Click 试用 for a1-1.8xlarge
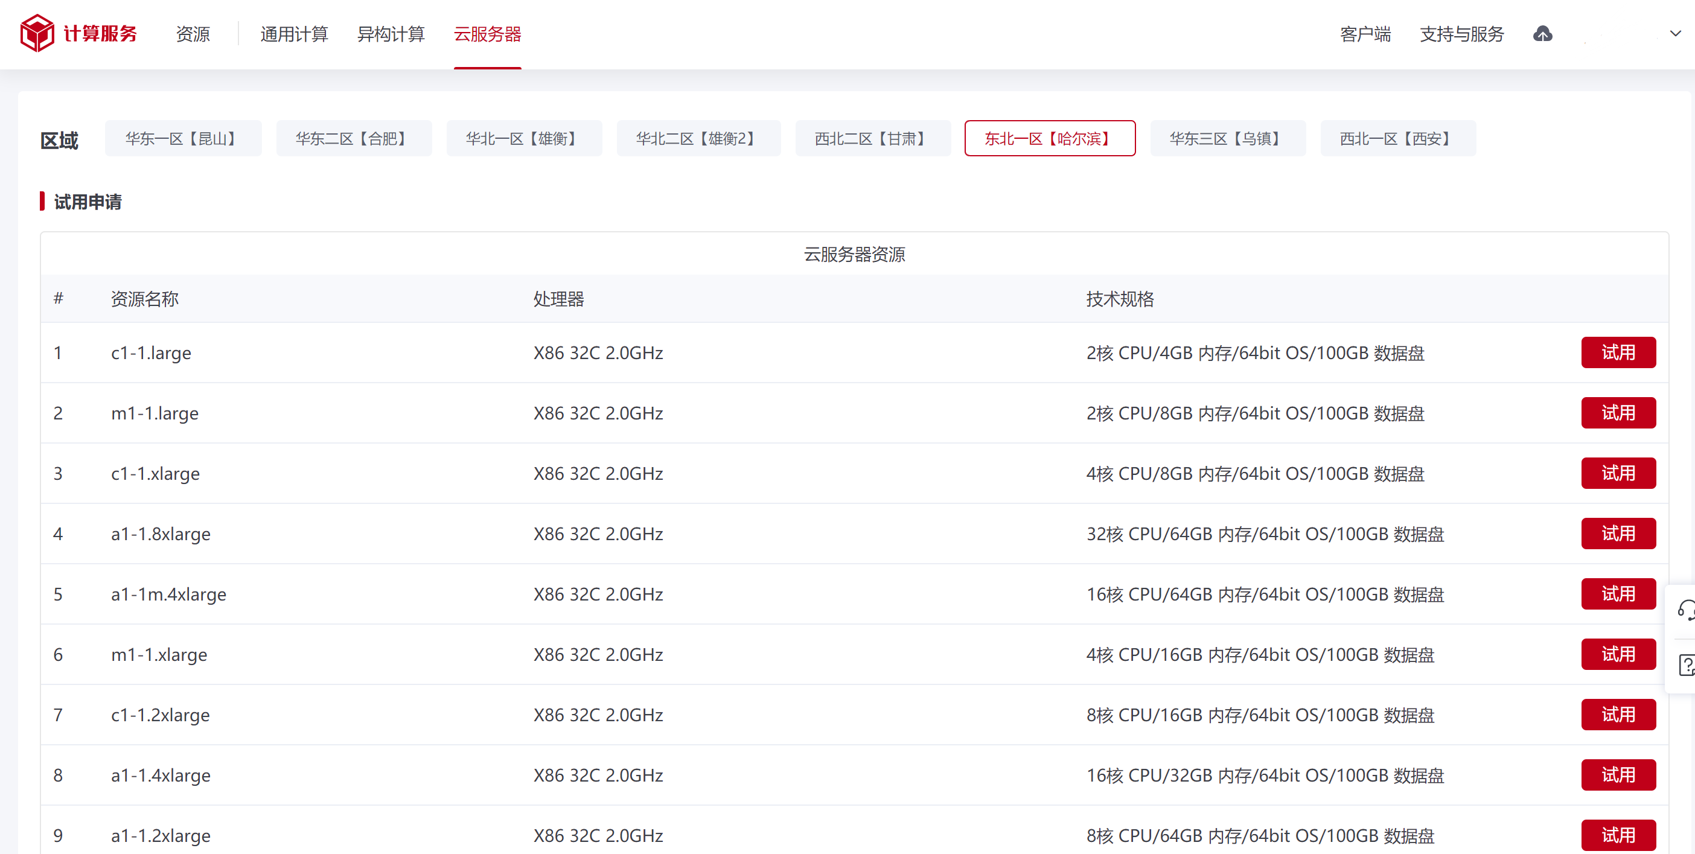 [x=1619, y=534]
